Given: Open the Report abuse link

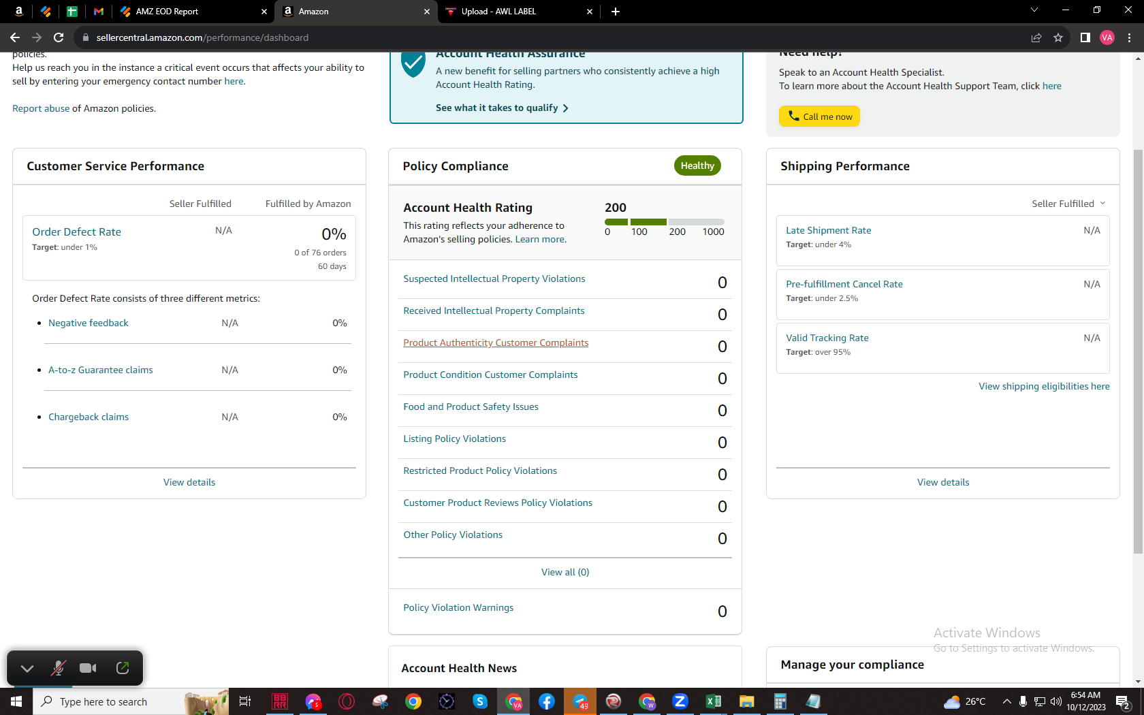Looking at the screenshot, I should pos(41,108).
